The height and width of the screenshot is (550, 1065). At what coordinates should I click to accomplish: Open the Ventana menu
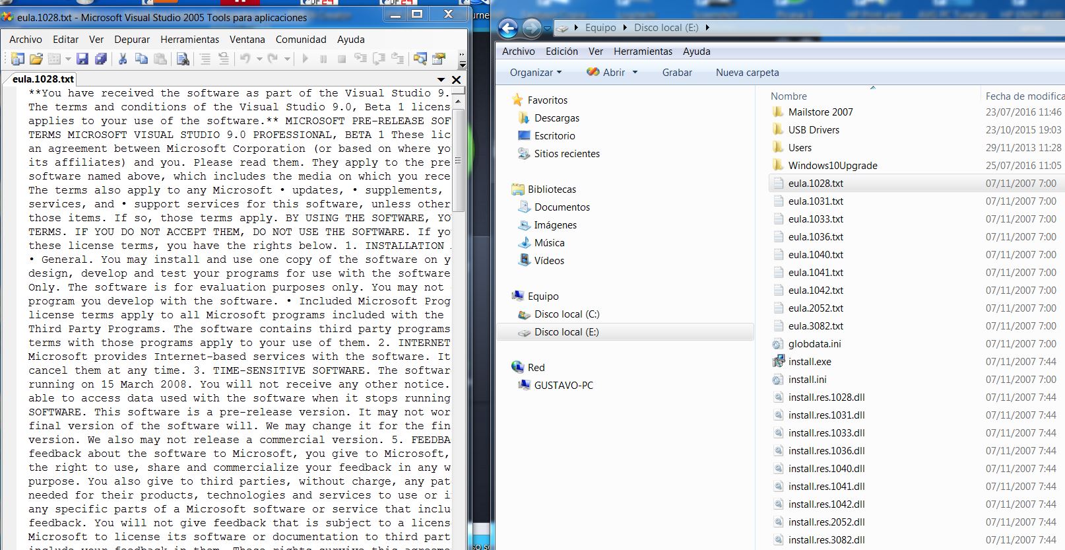pos(247,40)
